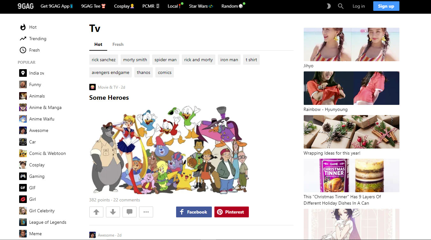Viewport: 431px width, 240px height.
Task: Click the Sign up button
Action: 386,6
